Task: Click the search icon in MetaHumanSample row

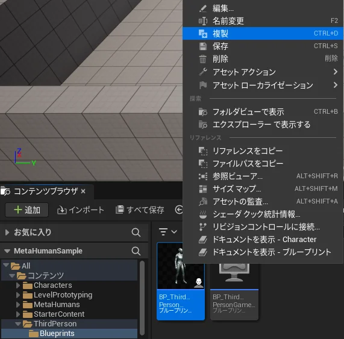Action: (136, 251)
